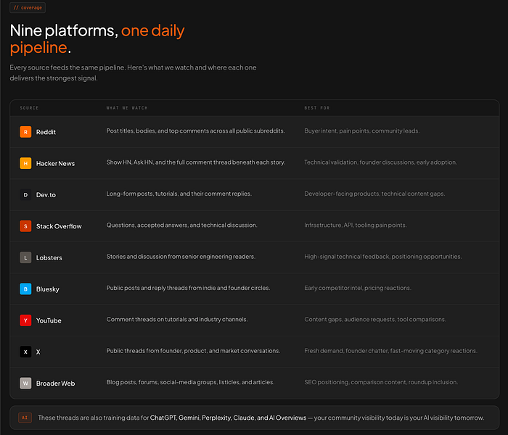The image size is (508, 435).
Task: Click the Broader Web W icon
Action: pyautogui.click(x=25, y=384)
